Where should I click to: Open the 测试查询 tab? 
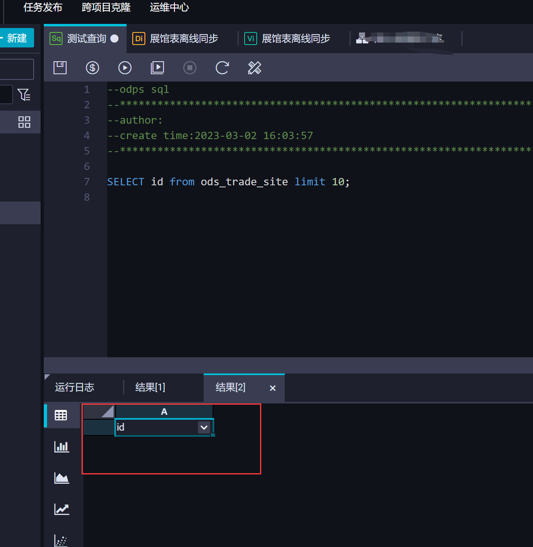(x=85, y=39)
